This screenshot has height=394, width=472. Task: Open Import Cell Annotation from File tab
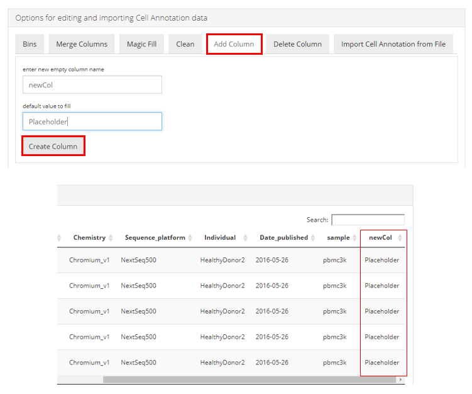pos(393,44)
